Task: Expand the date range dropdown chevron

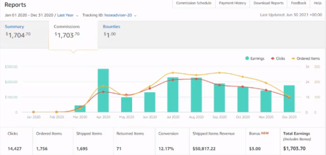Action: (77, 16)
